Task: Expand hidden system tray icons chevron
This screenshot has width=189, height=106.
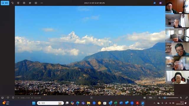Action: 154,103
